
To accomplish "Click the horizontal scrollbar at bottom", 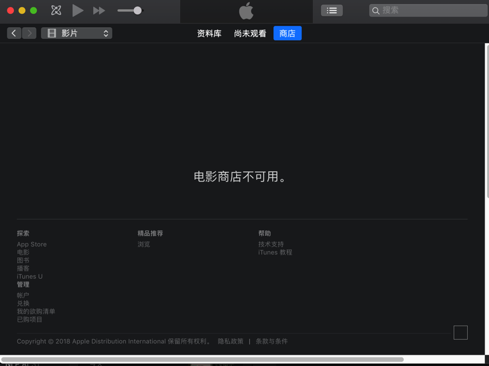I will 203,360.
